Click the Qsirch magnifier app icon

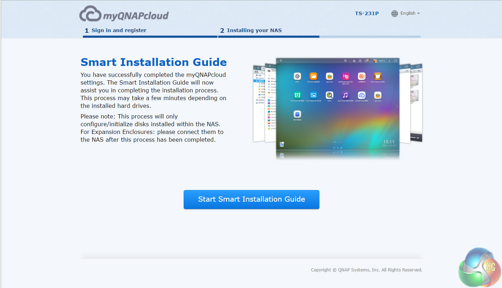330,95
